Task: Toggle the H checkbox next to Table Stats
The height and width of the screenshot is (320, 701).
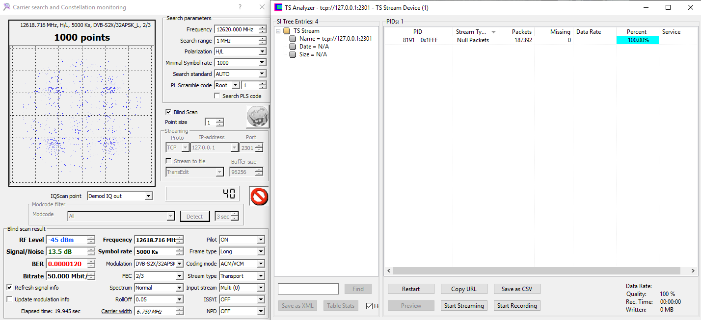Action: pos(370,306)
